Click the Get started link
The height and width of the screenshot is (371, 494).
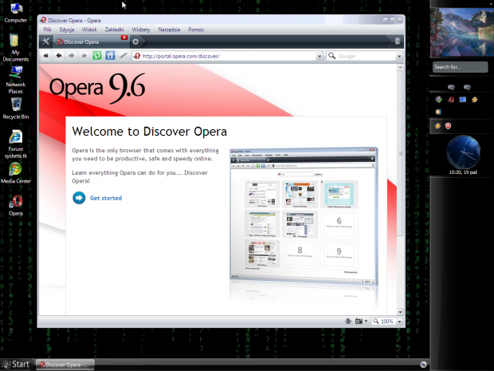pyautogui.click(x=106, y=198)
